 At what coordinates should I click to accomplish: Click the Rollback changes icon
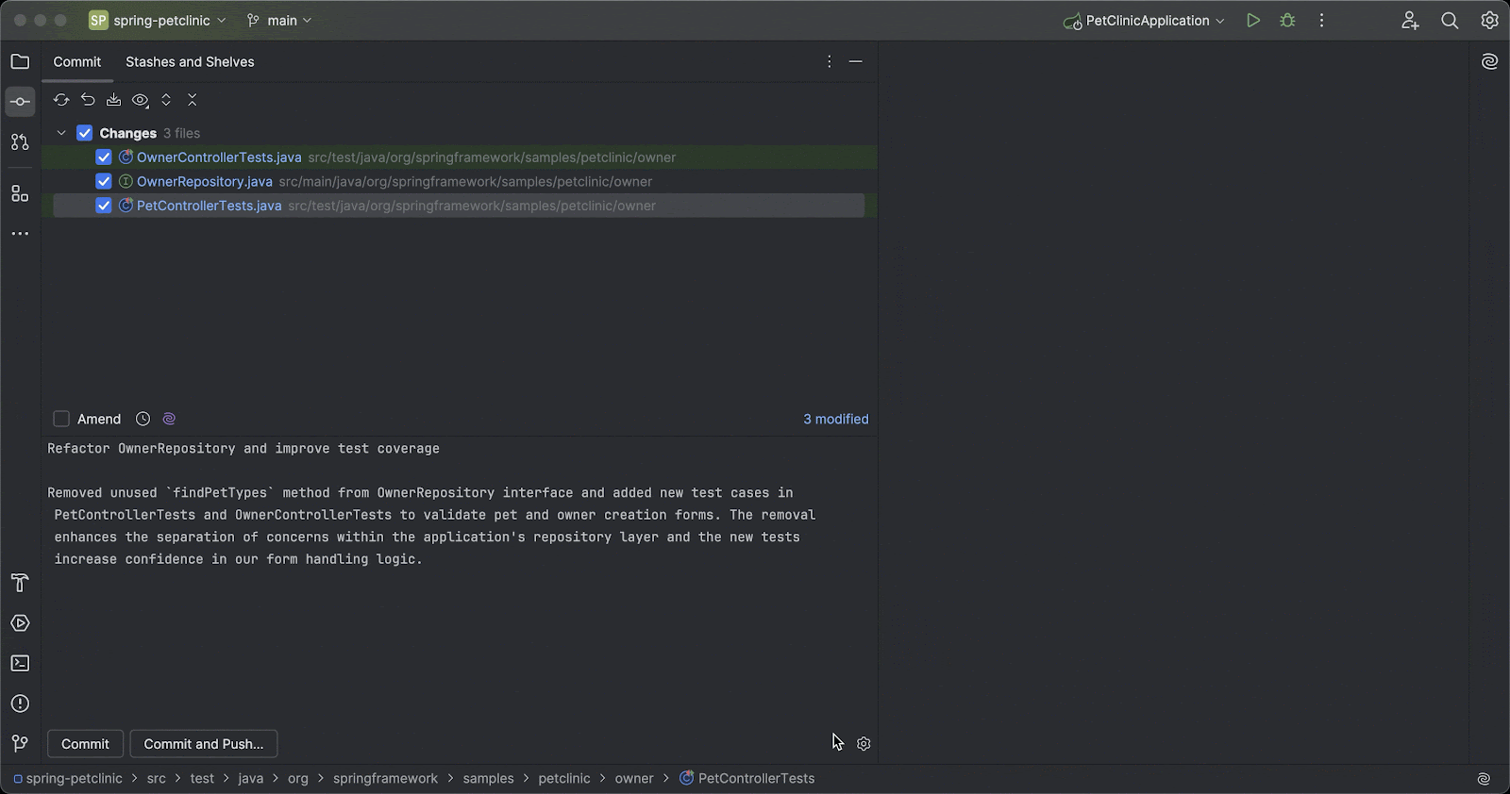tap(88, 100)
